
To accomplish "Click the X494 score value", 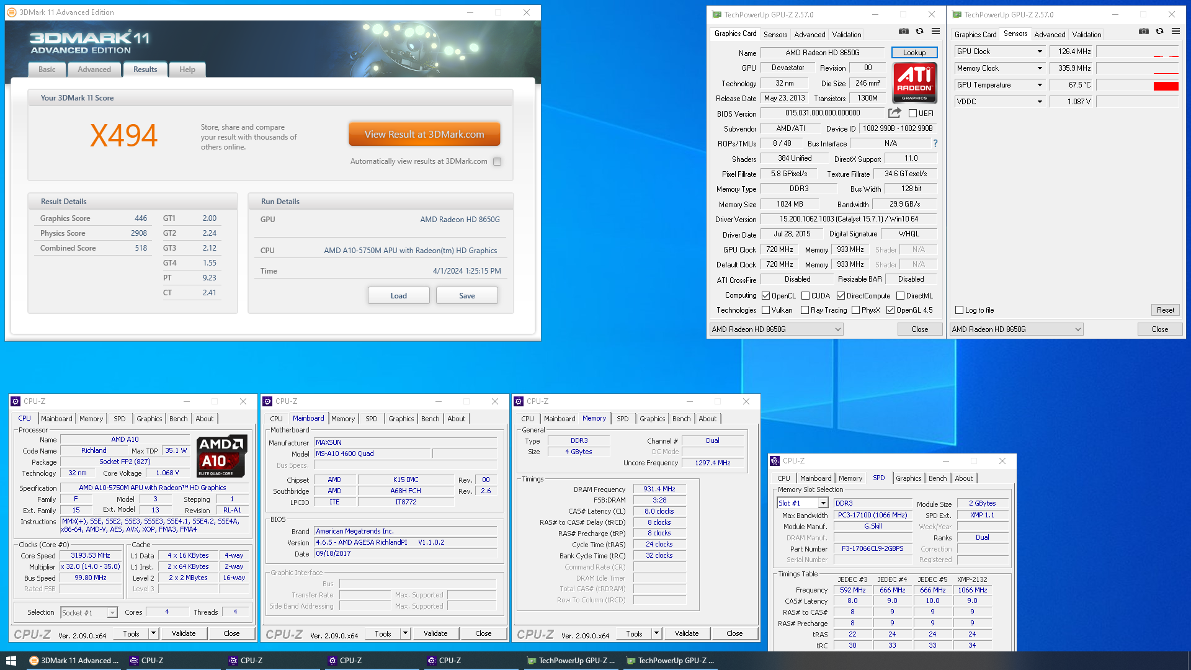I will 123,135.
